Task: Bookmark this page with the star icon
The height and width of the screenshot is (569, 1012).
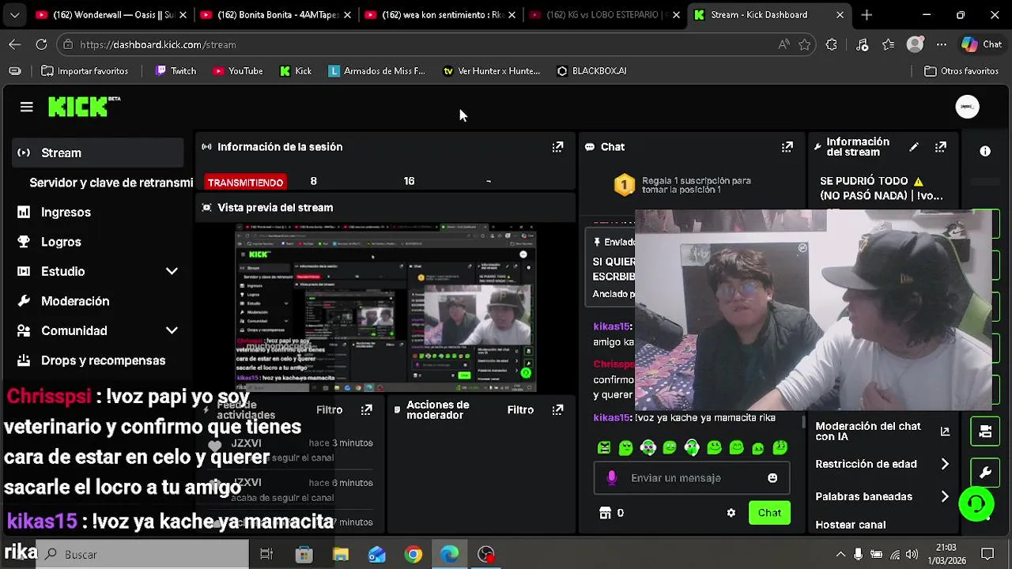Action: tap(805, 45)
